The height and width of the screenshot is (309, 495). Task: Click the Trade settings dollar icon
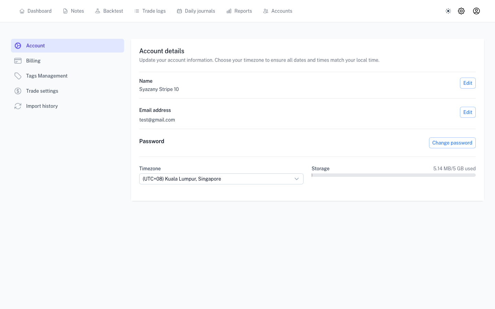[18, 91]
